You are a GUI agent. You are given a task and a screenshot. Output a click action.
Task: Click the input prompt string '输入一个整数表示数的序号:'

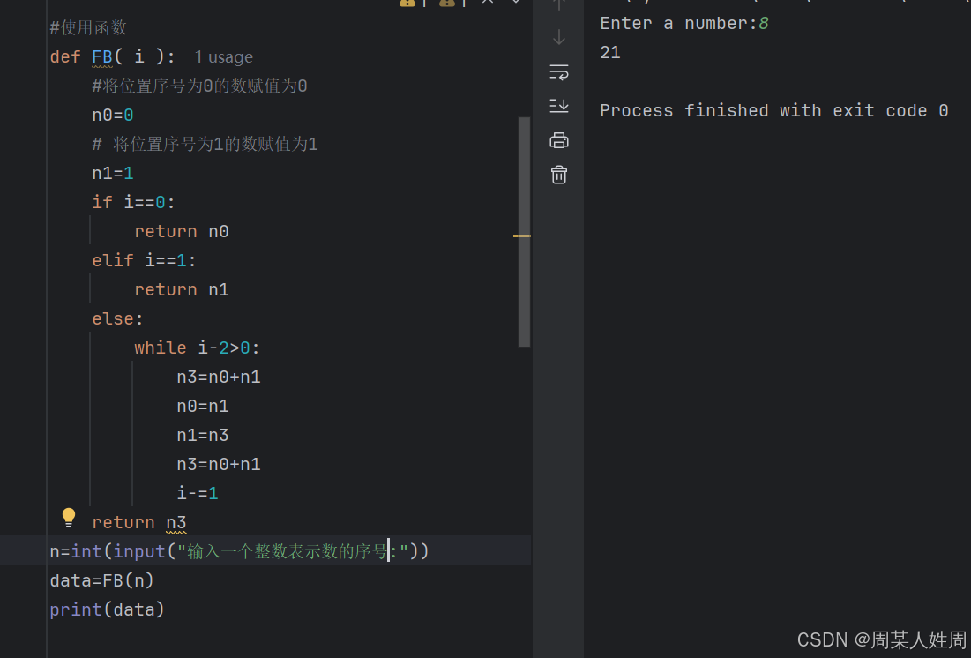(292, 551)
